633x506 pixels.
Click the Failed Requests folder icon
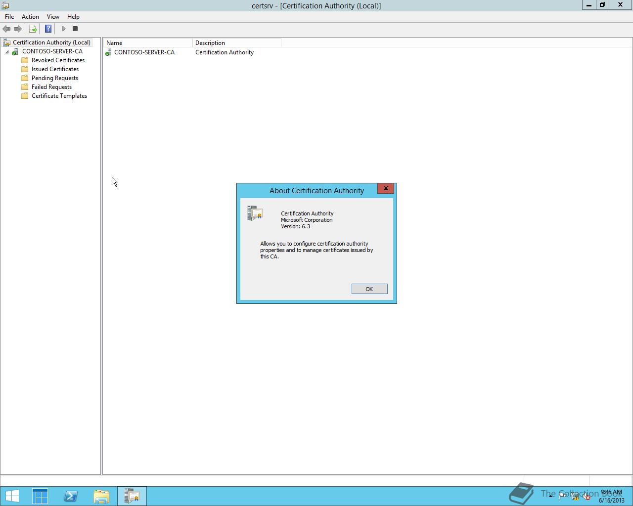tap(25, 87)
